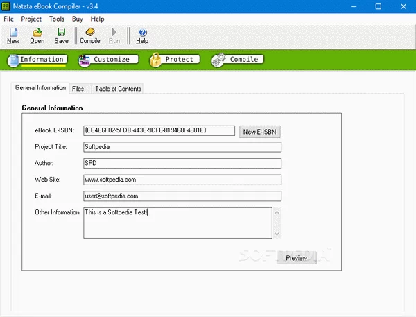Open the Customize section
The width and height of the screenshot is (416, 317).
108,60
